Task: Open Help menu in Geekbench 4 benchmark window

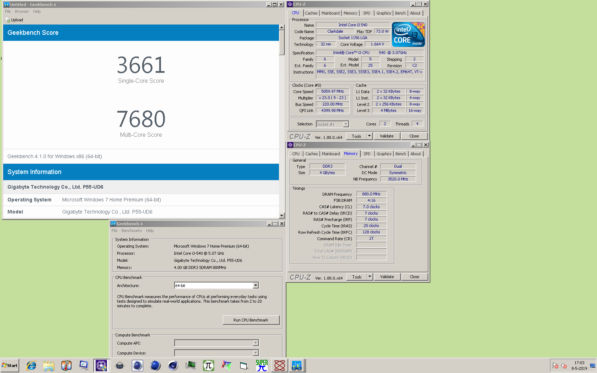Action: pos(150,231)
